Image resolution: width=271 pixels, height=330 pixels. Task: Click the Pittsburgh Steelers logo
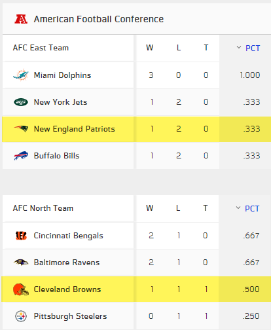tap(21, 316)
